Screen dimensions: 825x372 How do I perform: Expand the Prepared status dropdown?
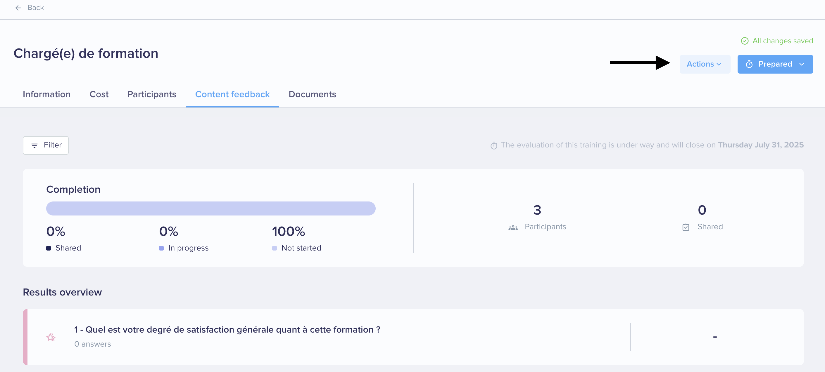[x=775, y=64]
